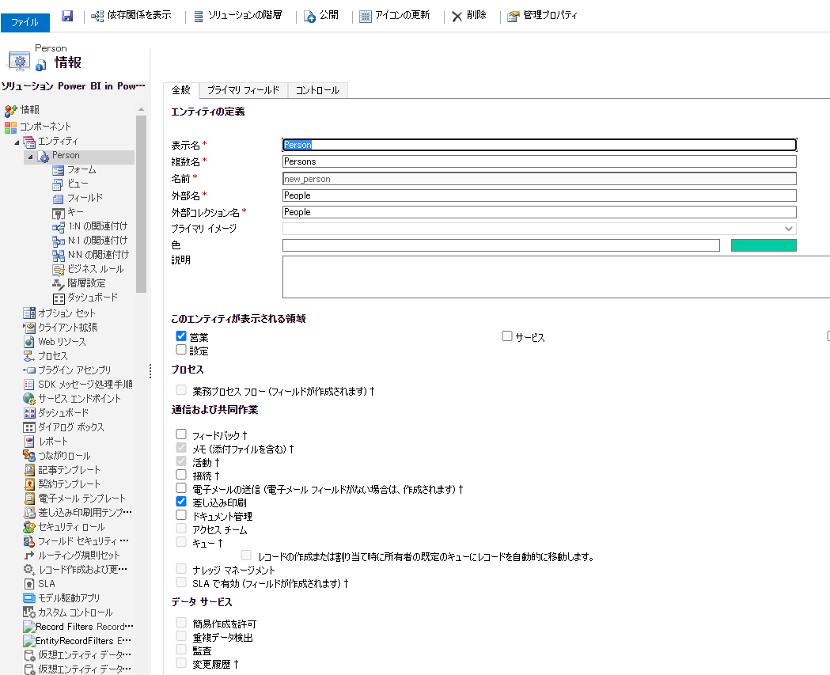Click the sidebar tree scrollbar up arrow

(141, 109)
